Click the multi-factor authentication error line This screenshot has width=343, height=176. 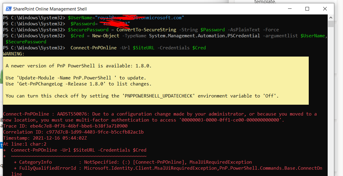tap(143, 120)
